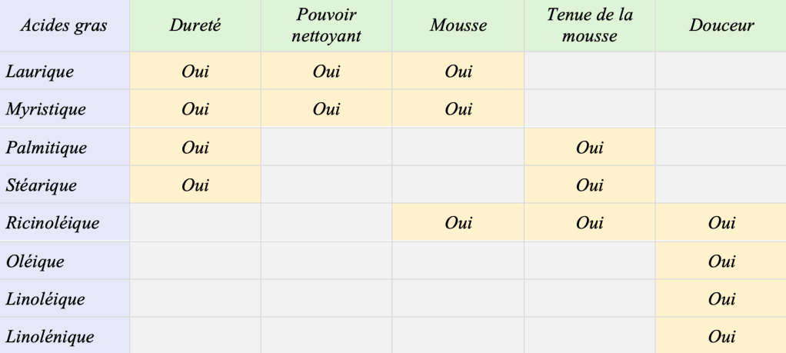Click "Oui" for Laurique under Dureté

(x=195, y=72)
